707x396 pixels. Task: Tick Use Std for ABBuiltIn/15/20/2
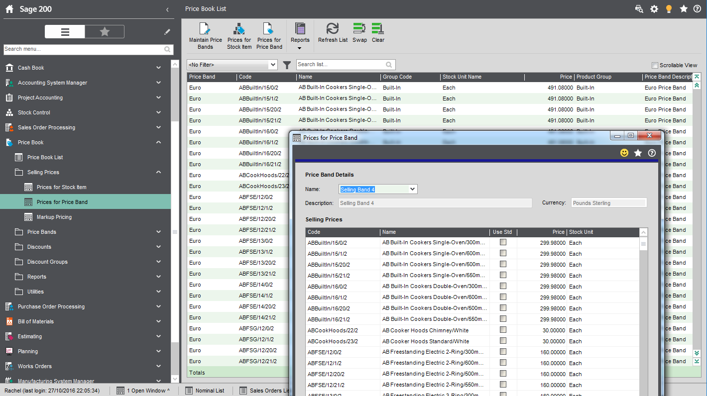[x=503, y=264]
